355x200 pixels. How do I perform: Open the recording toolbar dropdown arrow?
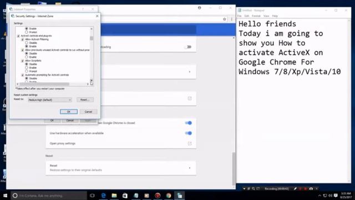tap(244, 189)
